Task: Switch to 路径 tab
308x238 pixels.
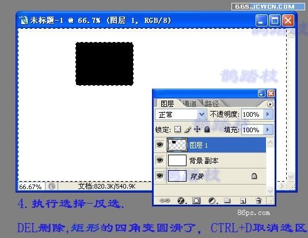Action: [212, 103]
